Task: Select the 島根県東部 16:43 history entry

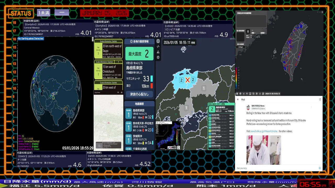Action: pos(139,114)
